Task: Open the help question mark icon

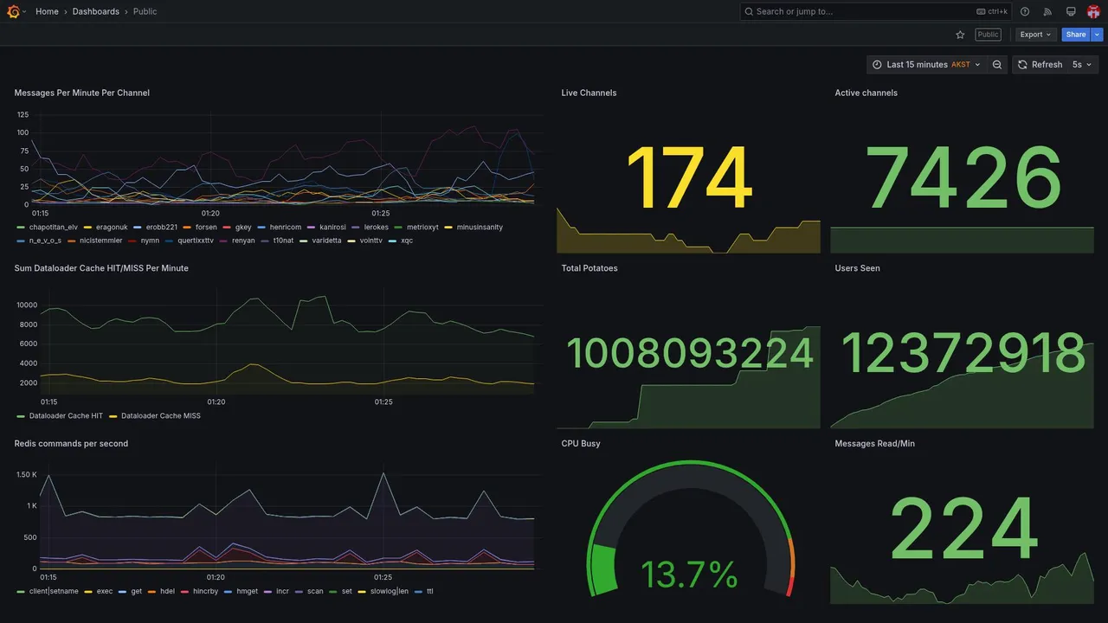Action: (1025, 11)
